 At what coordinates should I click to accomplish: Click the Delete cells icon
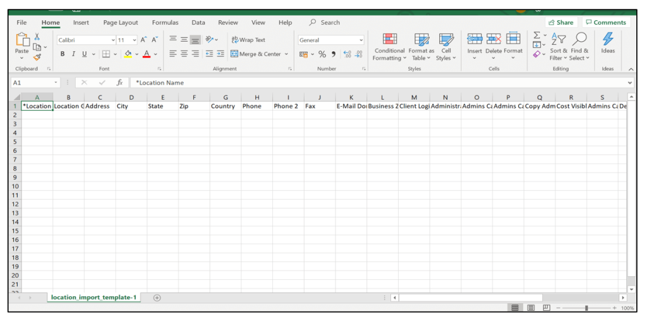point(494,39)
